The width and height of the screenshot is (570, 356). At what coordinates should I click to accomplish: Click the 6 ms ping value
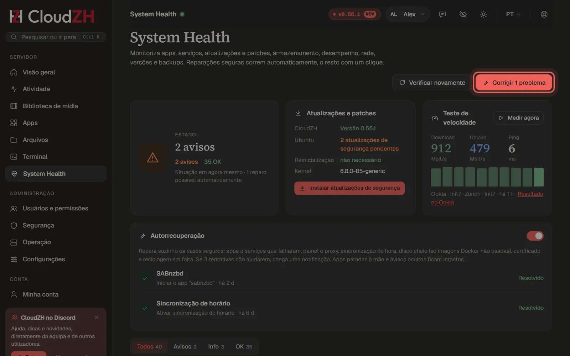point(512,148)
